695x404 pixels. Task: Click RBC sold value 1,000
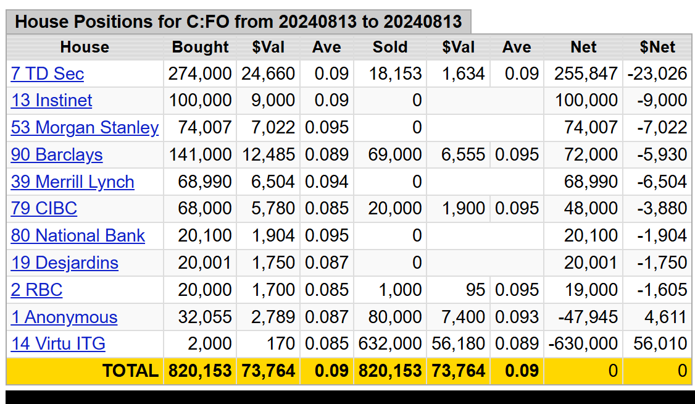(x=400, y=290)
